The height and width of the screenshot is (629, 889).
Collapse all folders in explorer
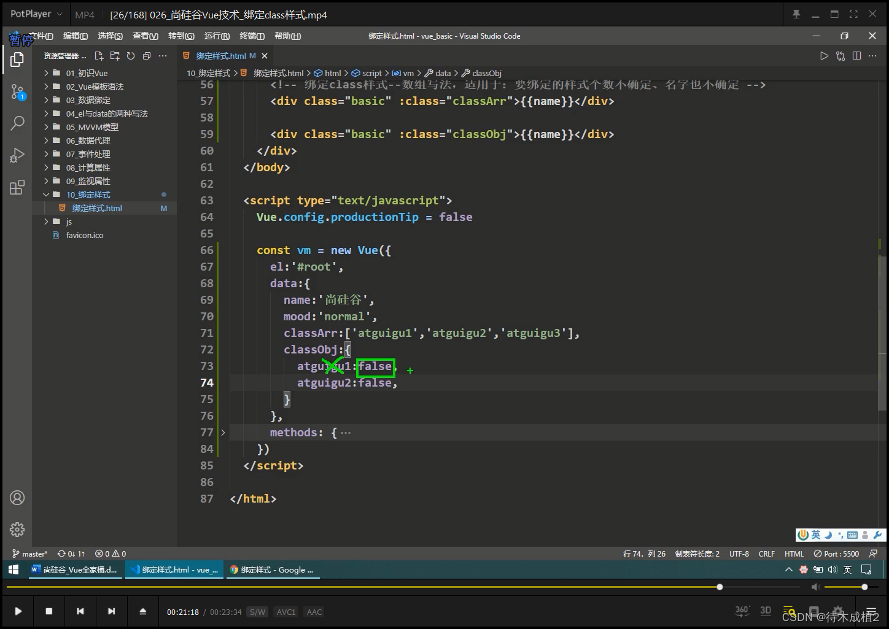click(x=147, y=56)
